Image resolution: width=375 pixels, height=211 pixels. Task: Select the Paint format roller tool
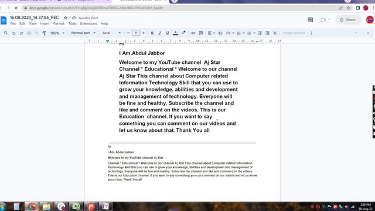tap(45, 33)
